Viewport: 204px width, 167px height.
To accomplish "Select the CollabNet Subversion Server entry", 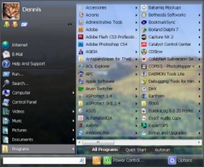I will pyautogui.click(x=171, y=59).
